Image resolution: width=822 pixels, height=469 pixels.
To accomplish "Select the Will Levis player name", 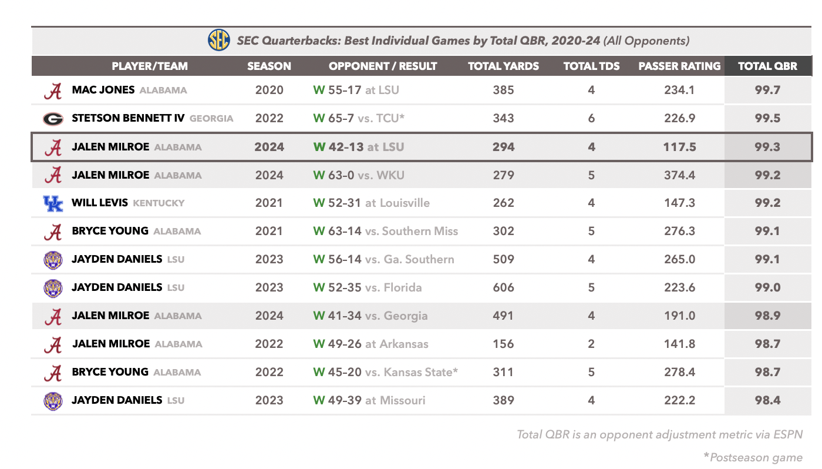I will pyautogui.click(x=100, y=203).
